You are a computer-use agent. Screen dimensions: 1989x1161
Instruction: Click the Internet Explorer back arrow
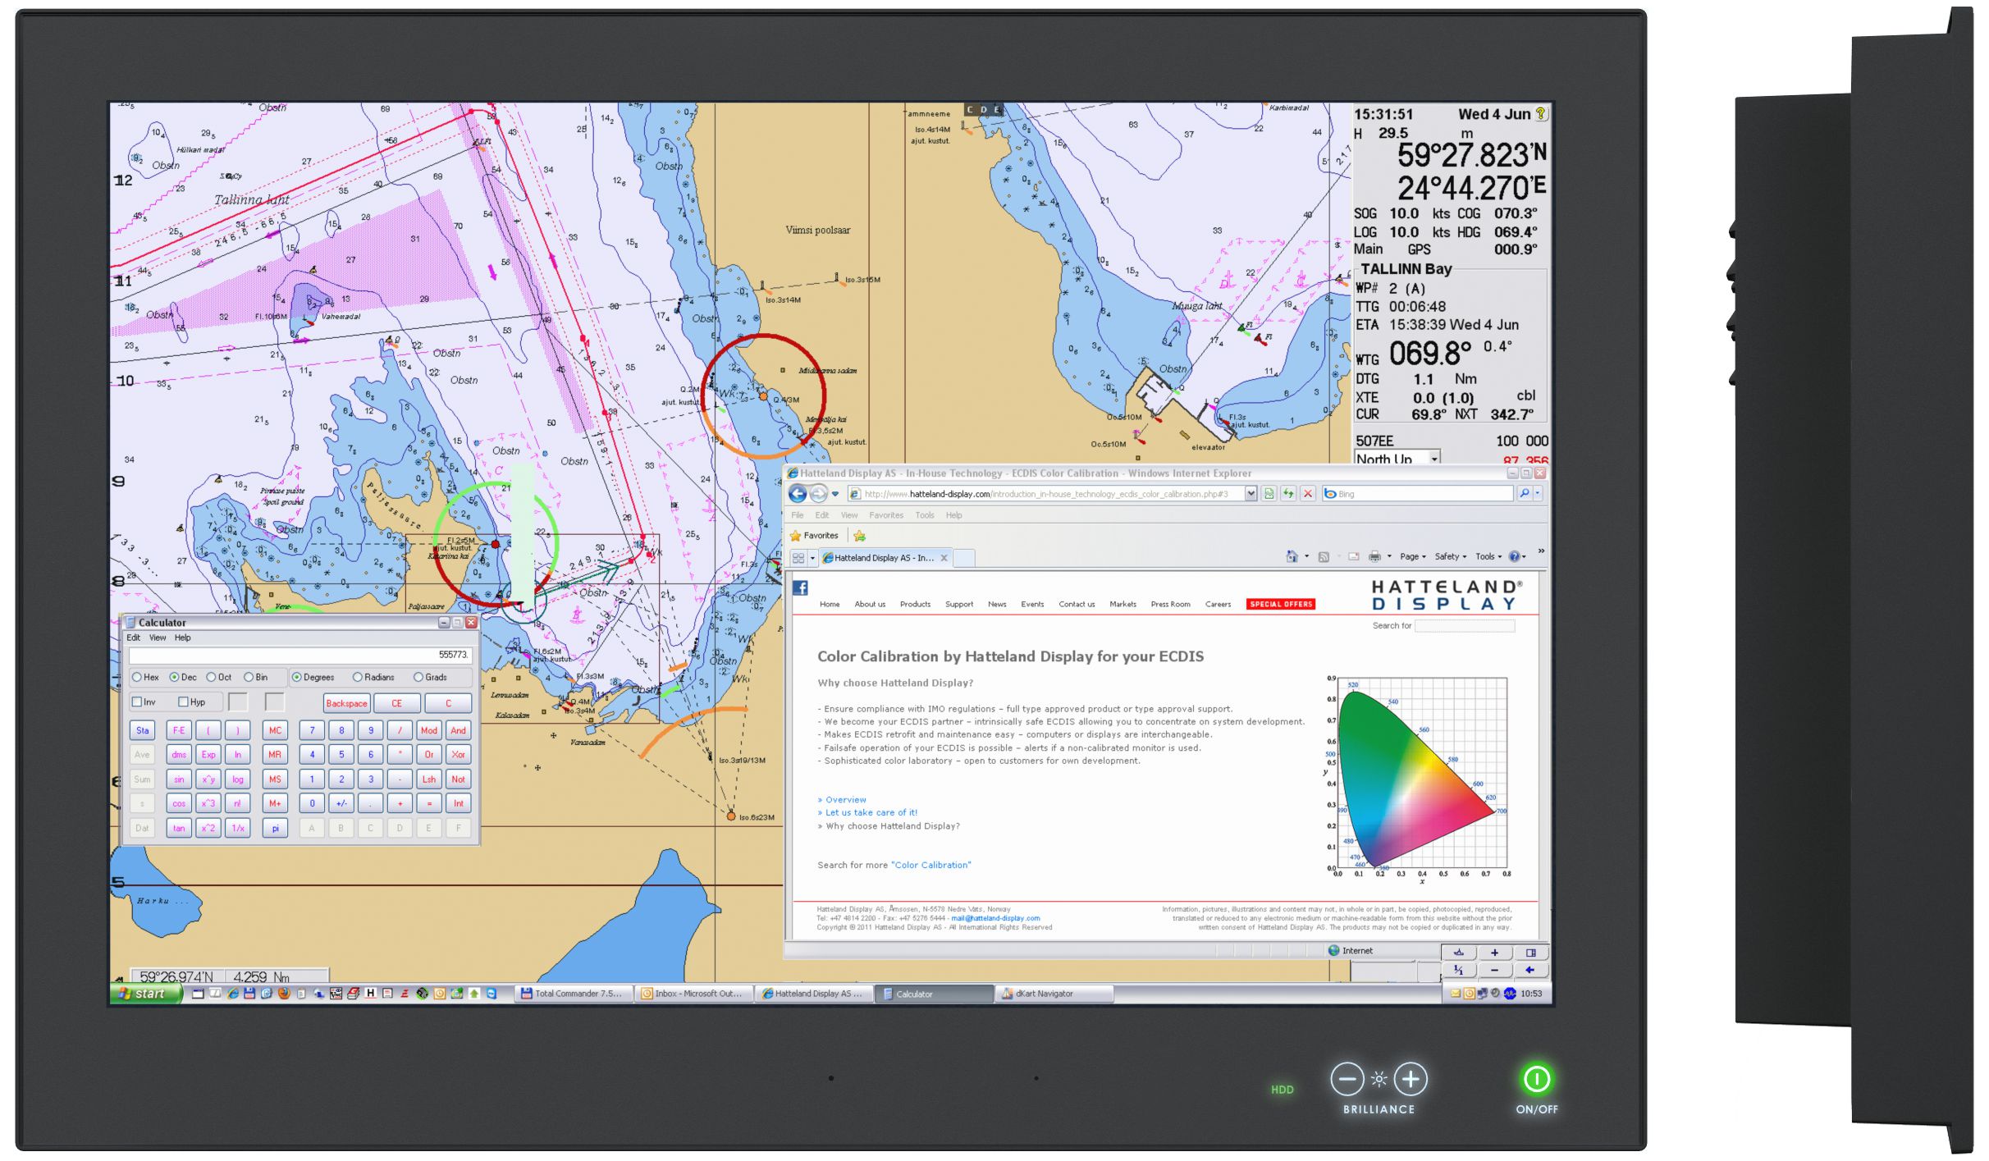coord(797,494)
